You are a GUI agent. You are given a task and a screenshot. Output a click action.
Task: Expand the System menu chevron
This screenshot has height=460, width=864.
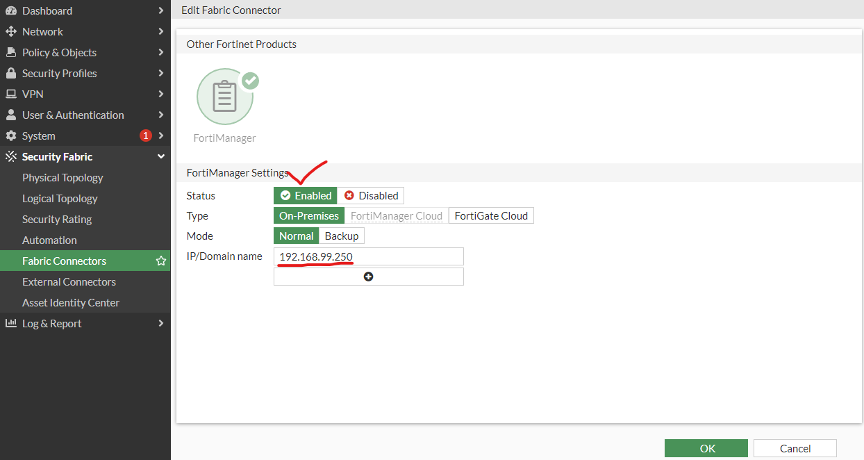pos(161,136)
